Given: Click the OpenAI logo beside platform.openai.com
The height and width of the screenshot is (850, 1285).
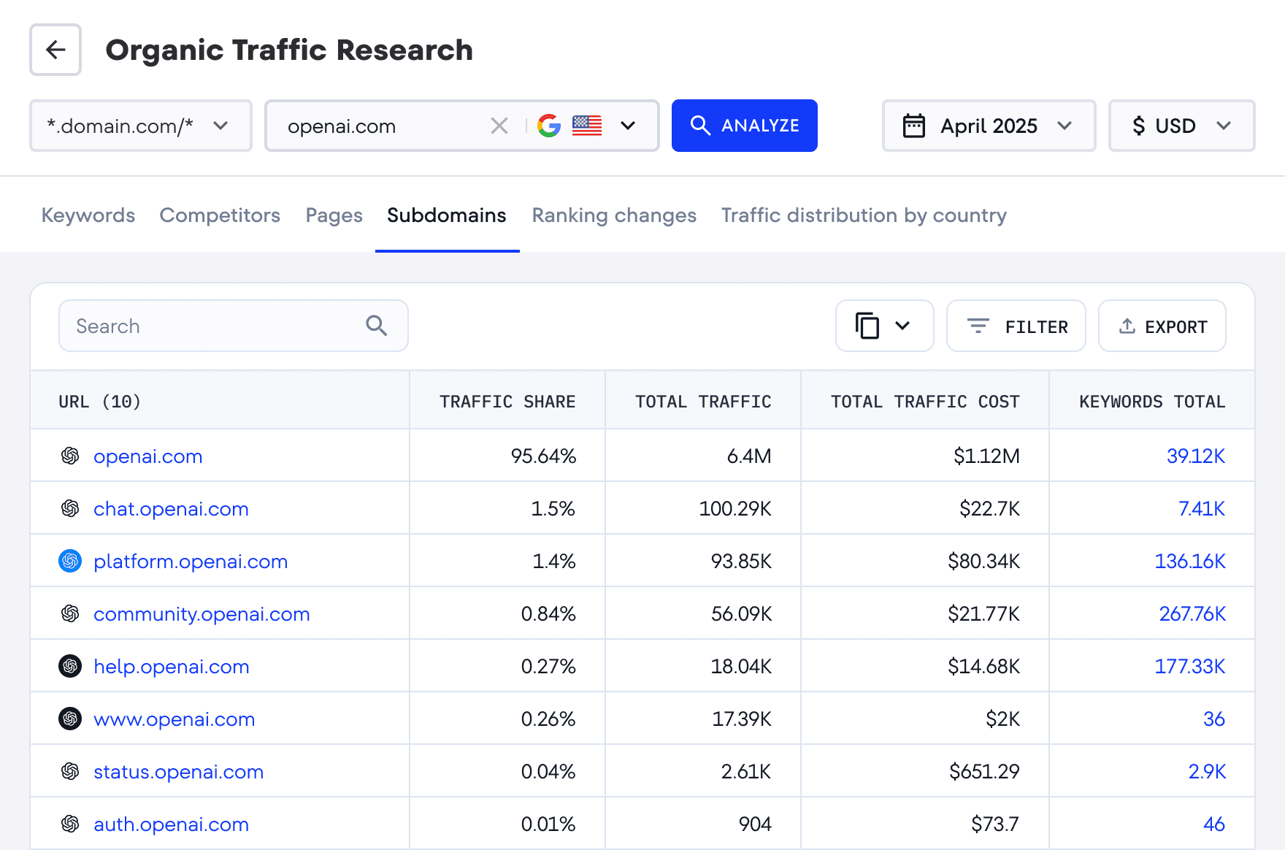Looking at the screenshot, I should pyautogui.click(x=69, y=561).
